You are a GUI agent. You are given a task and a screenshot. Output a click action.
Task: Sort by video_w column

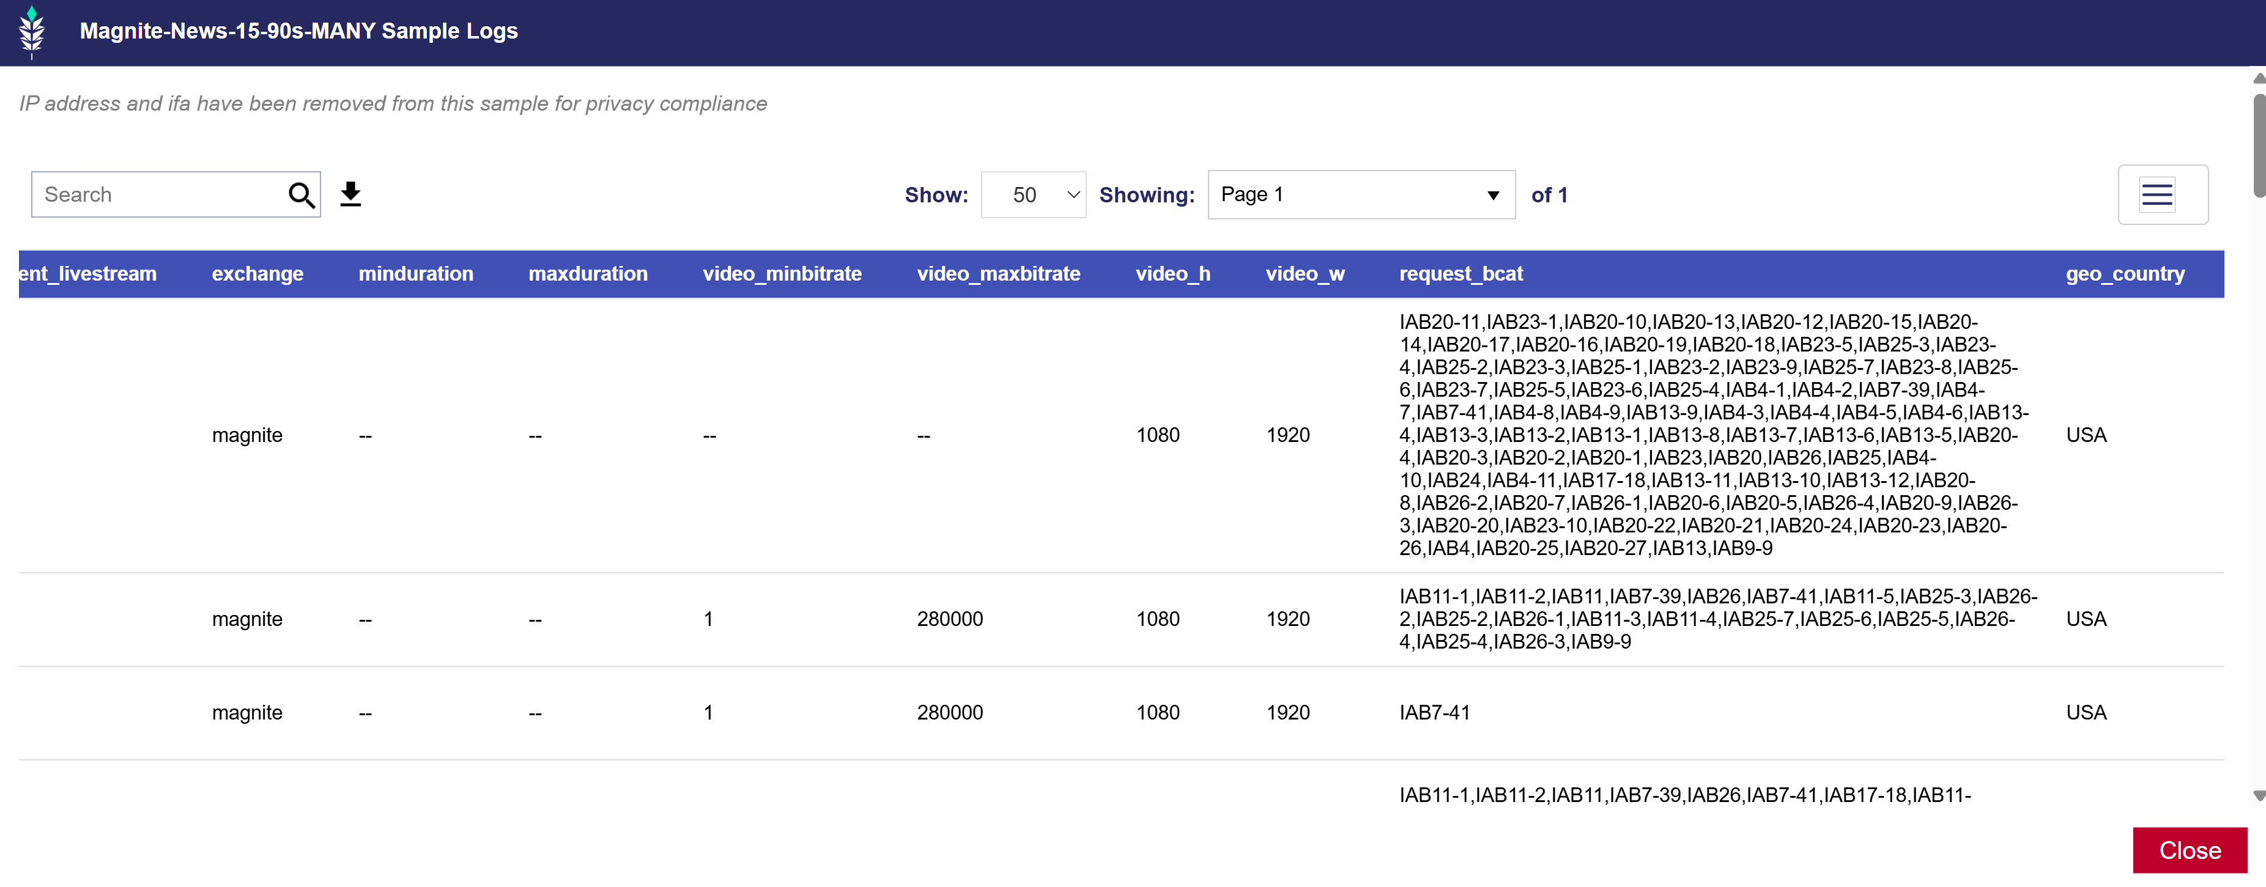click(1304, 274)
